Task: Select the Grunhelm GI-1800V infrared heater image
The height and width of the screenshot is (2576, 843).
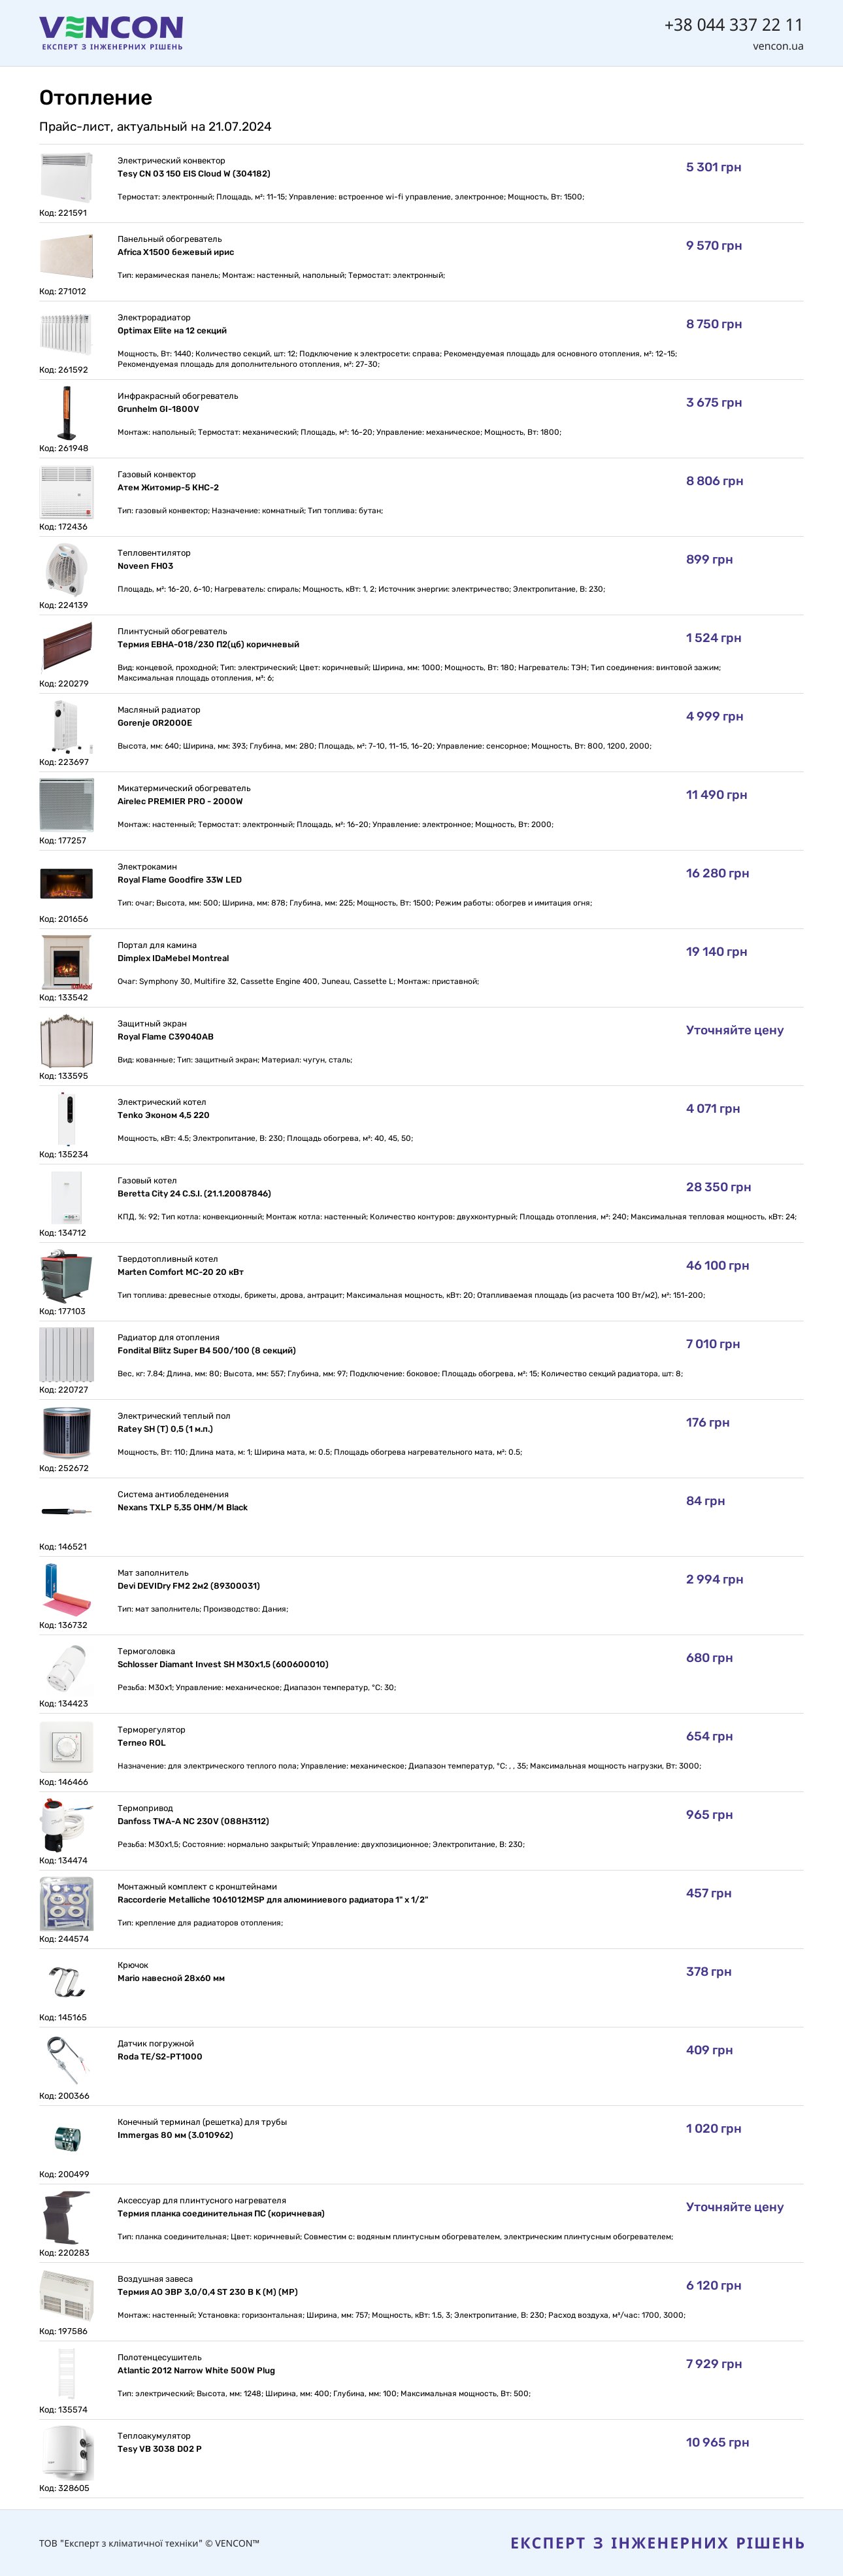Action: (x=66, y=413)
